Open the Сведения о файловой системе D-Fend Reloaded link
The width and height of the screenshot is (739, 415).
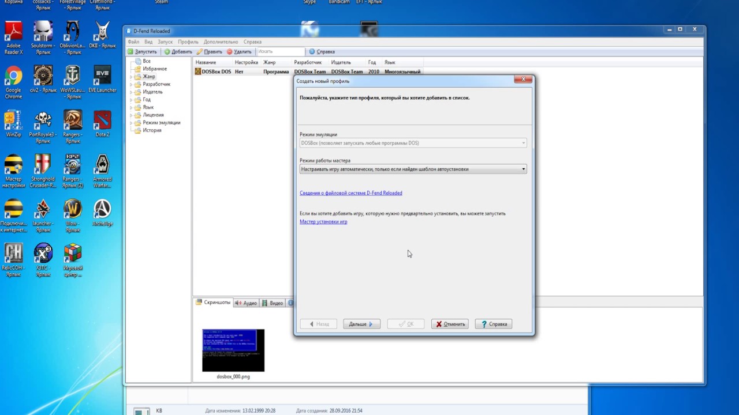(x=351, y=193)
